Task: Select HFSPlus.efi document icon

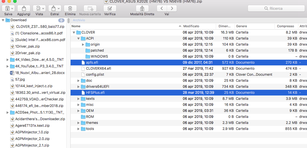Action: (x=83, y=93)
